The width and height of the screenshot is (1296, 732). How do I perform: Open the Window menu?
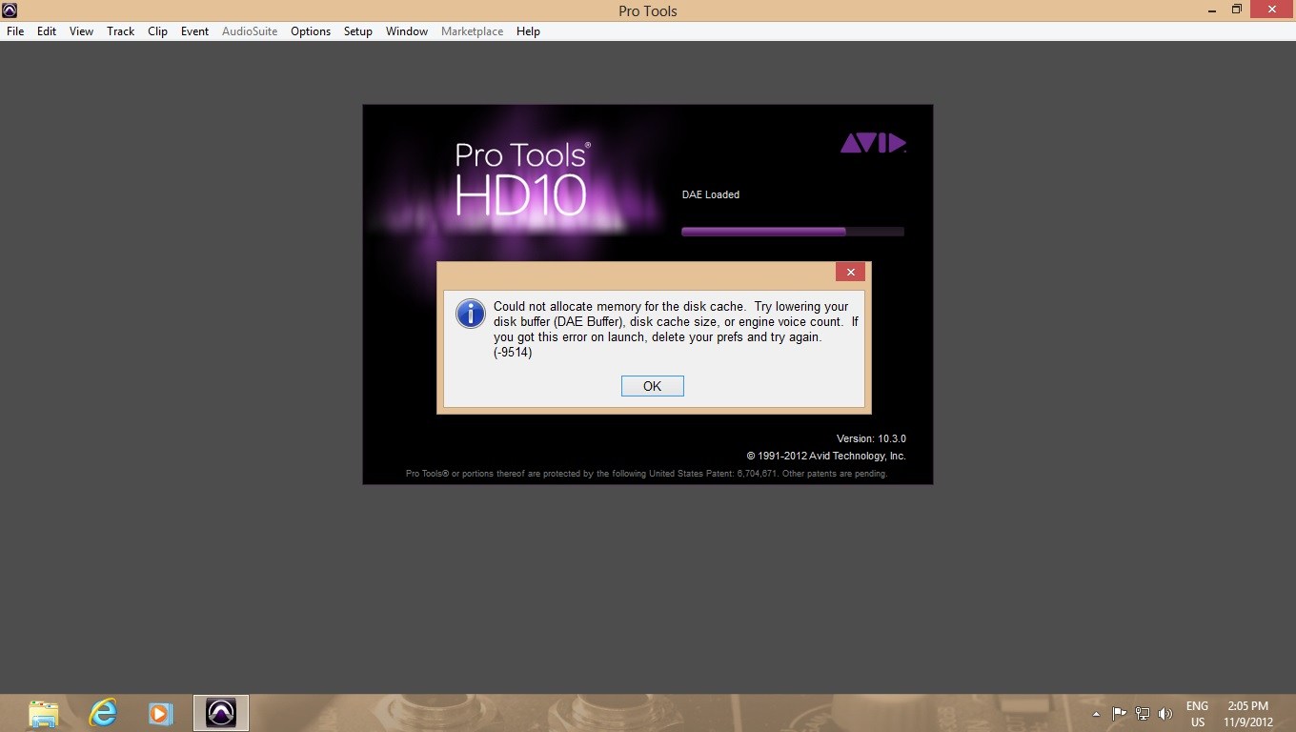[407, 31]
